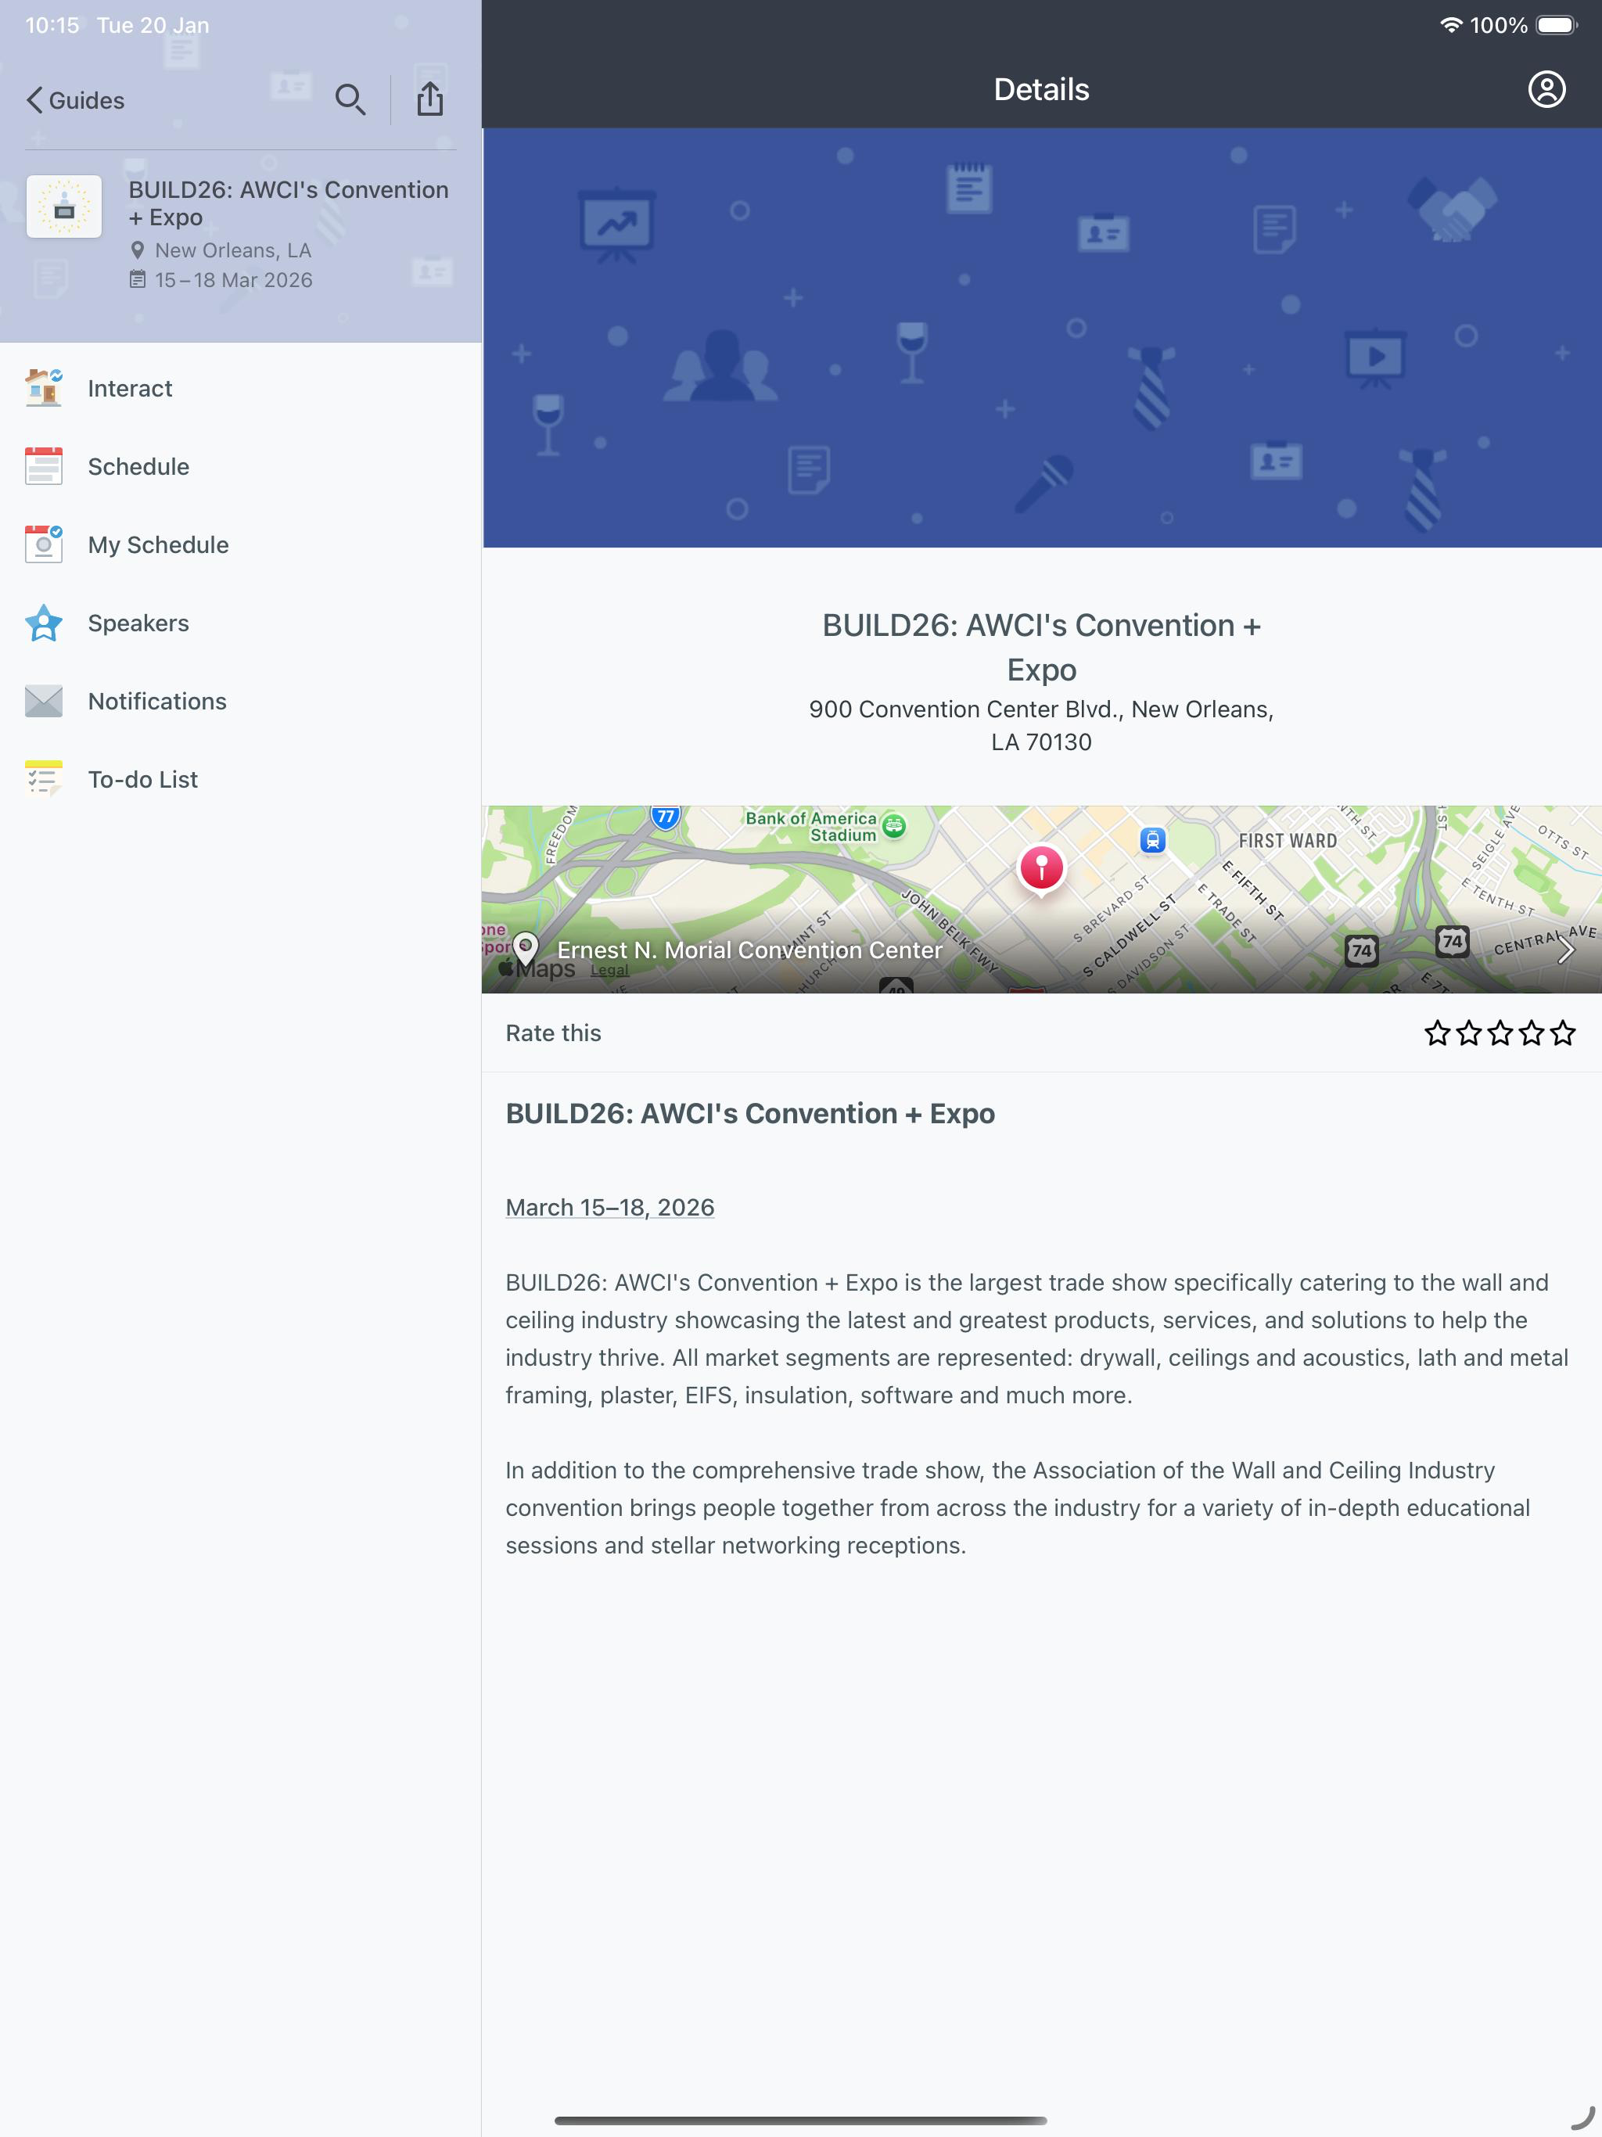Click the My Schedule icon
The width and height of the screenshot is (1602, 2137).
[44, 544]
